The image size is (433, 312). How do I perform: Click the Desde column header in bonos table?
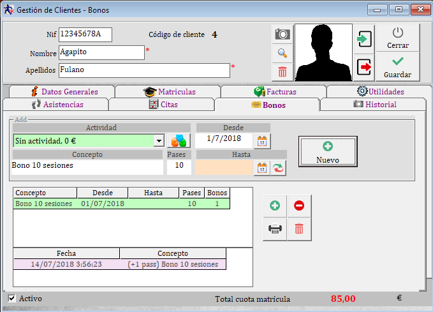tap(103, 193)
